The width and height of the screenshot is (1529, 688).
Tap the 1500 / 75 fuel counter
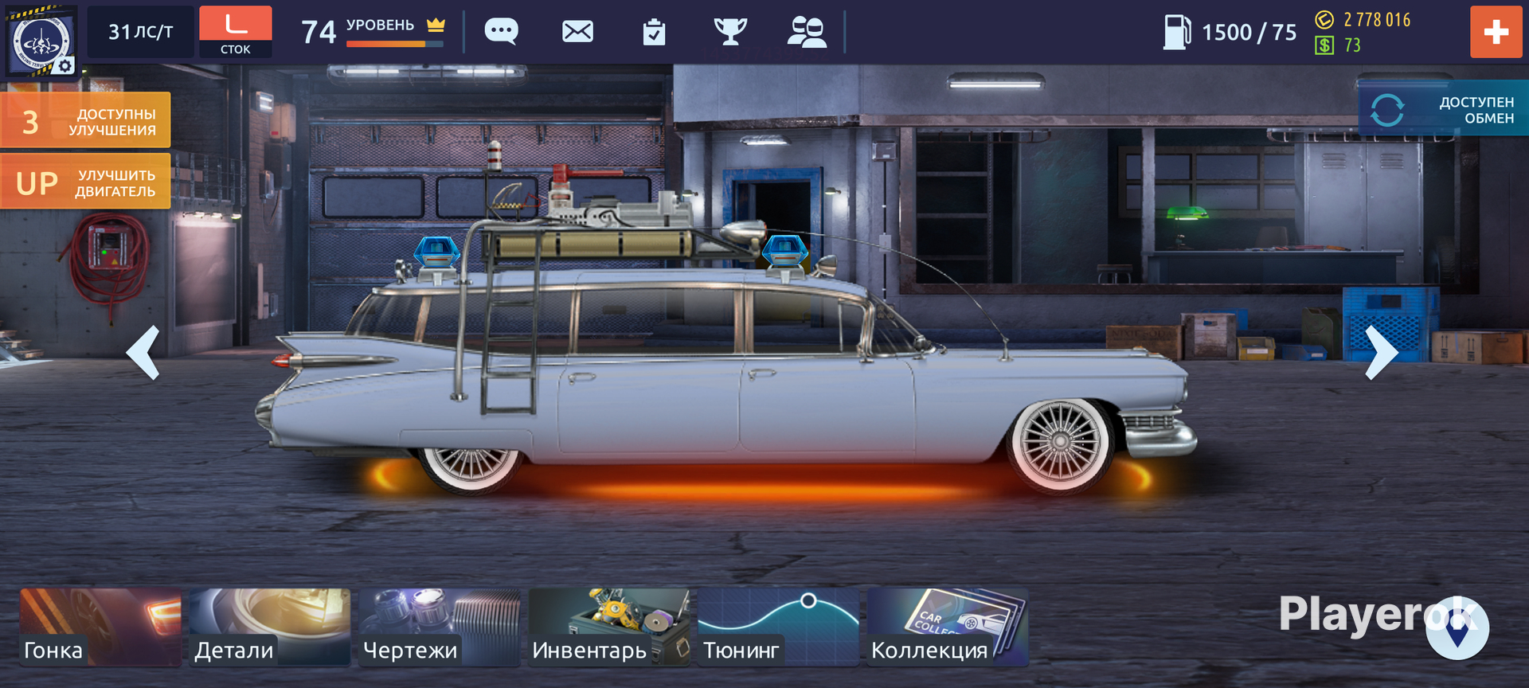(1249, 33)
